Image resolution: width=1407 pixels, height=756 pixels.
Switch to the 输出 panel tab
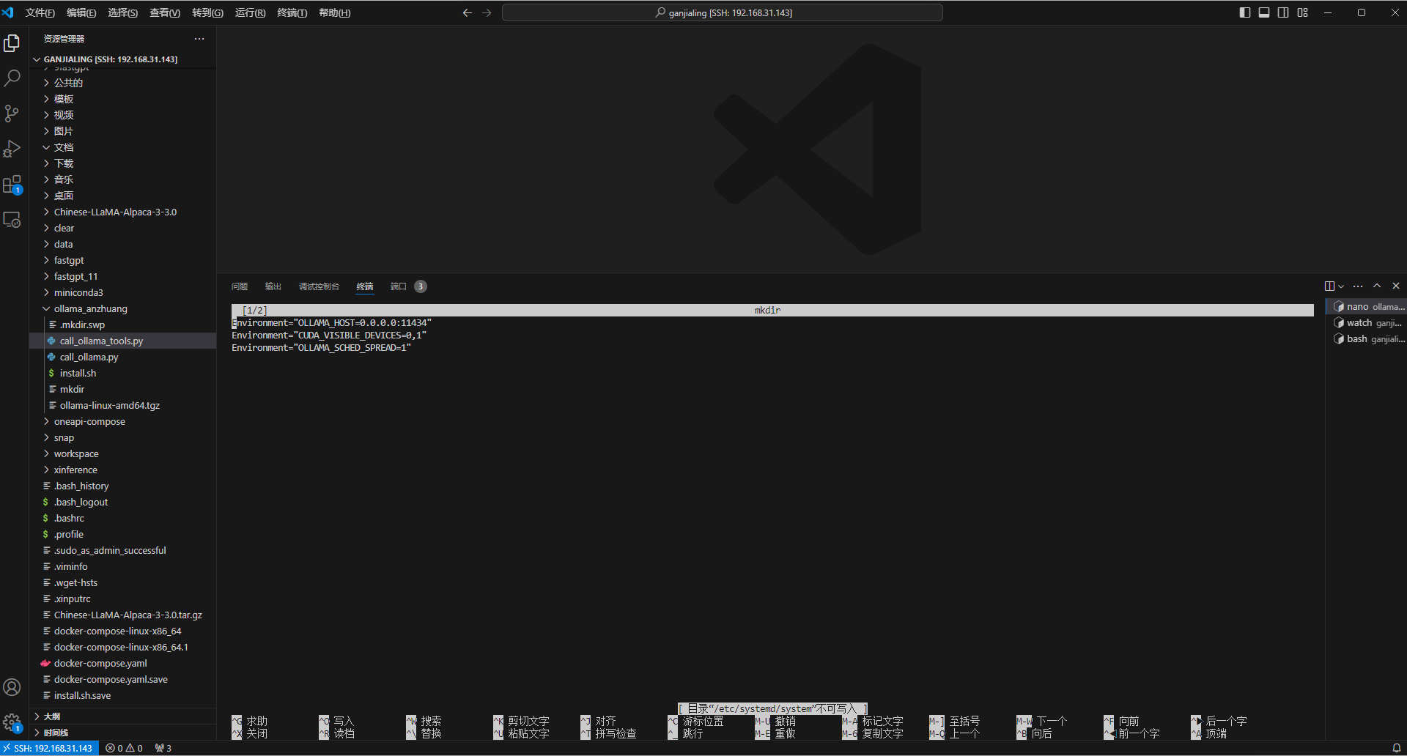pos(273,286)
